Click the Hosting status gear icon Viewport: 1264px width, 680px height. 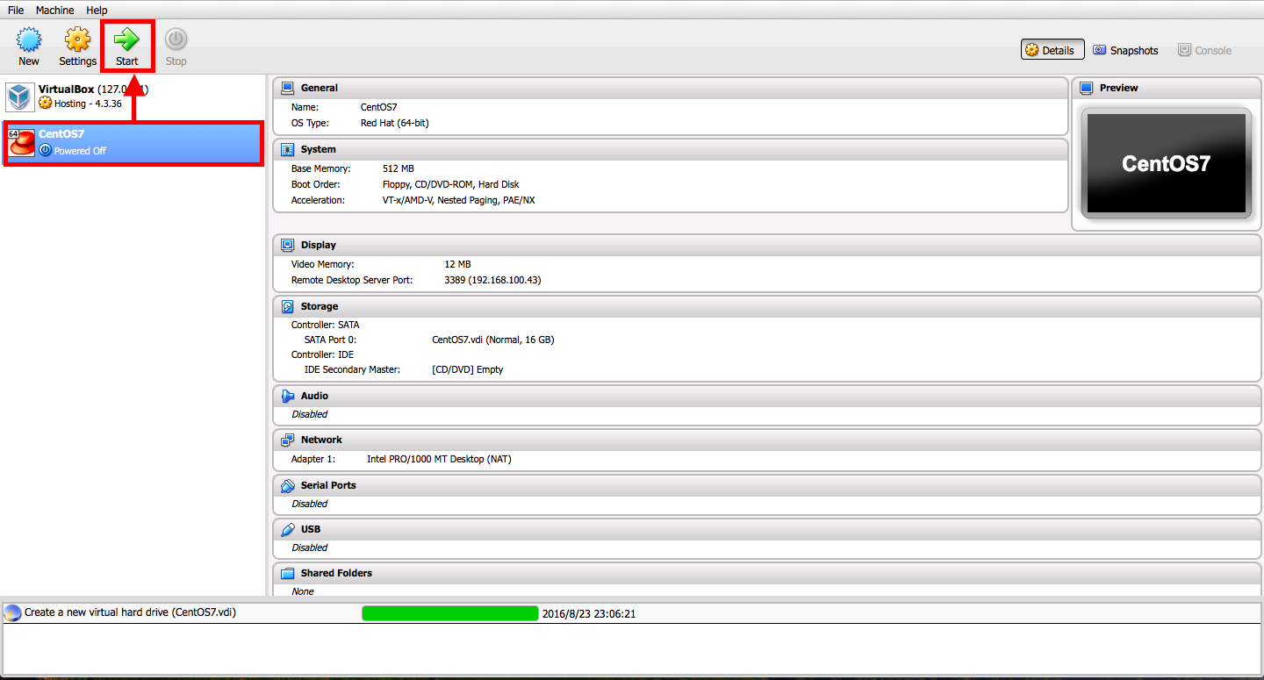pyautogui.click(x=46, y=103)
